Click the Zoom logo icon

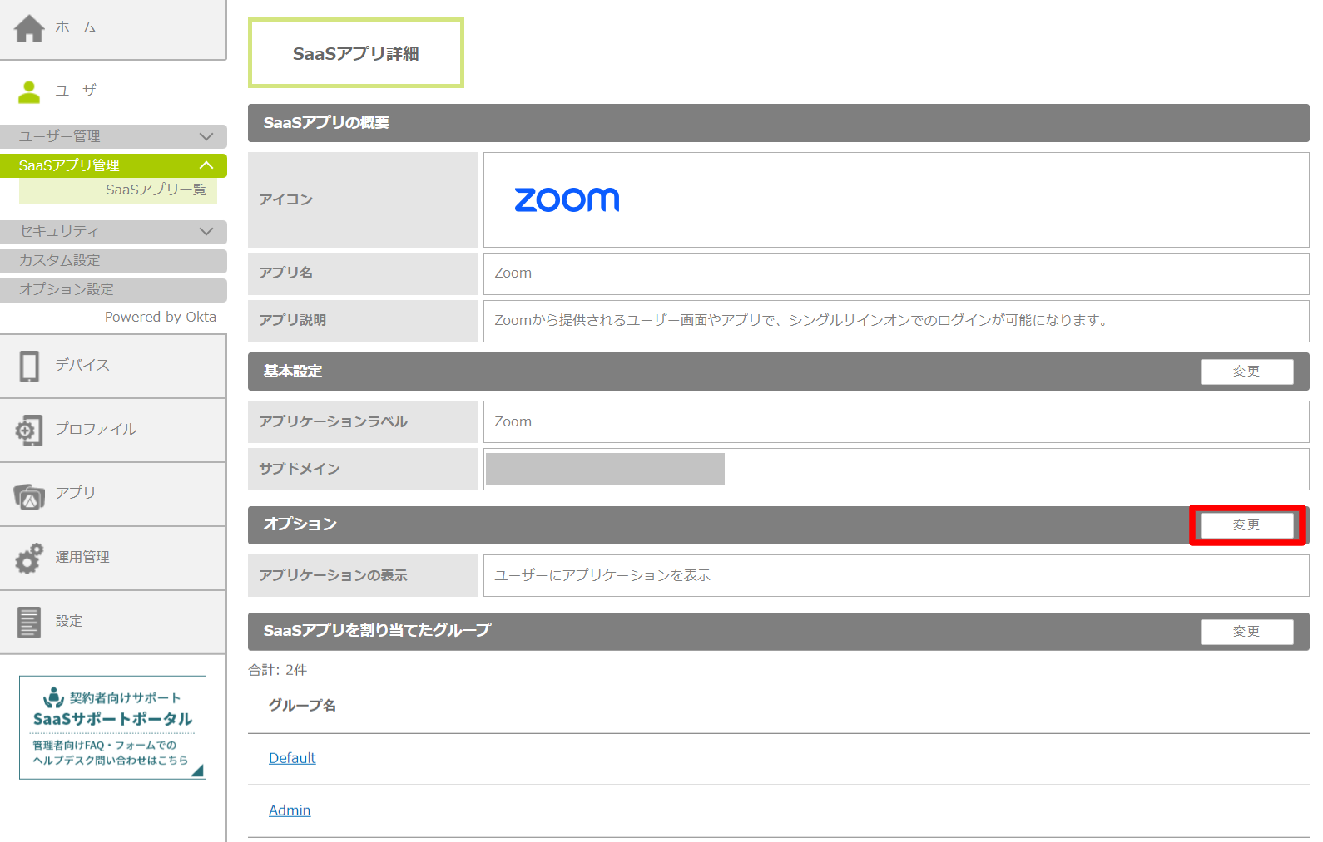click(x=567, y=199)
